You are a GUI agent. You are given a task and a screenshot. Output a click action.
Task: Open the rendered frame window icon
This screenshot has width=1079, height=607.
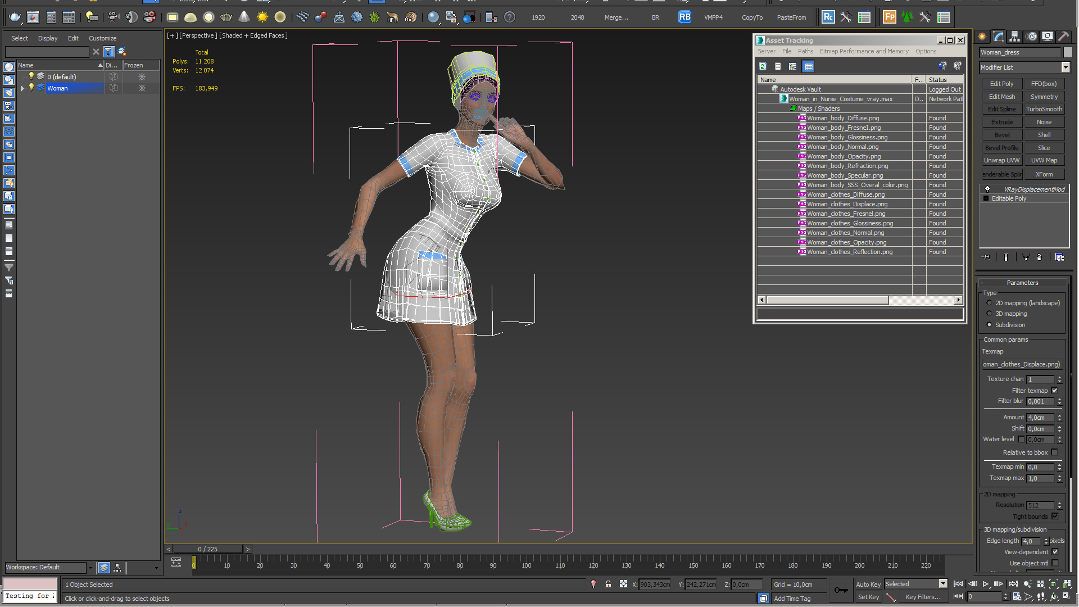tap(33, 17)
